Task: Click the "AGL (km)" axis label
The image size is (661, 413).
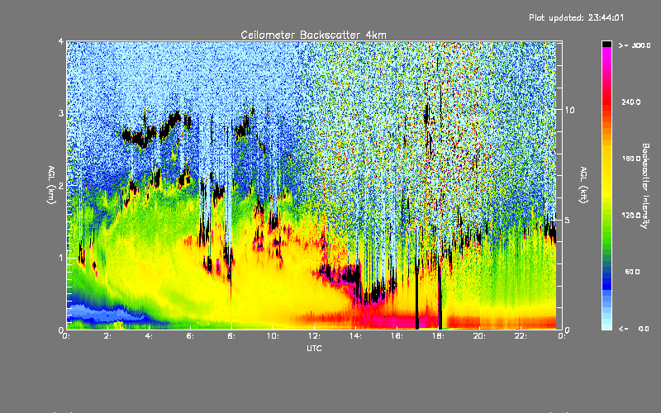Action: click(51, 185)
